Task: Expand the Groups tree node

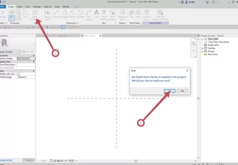Action: point(202,52)
